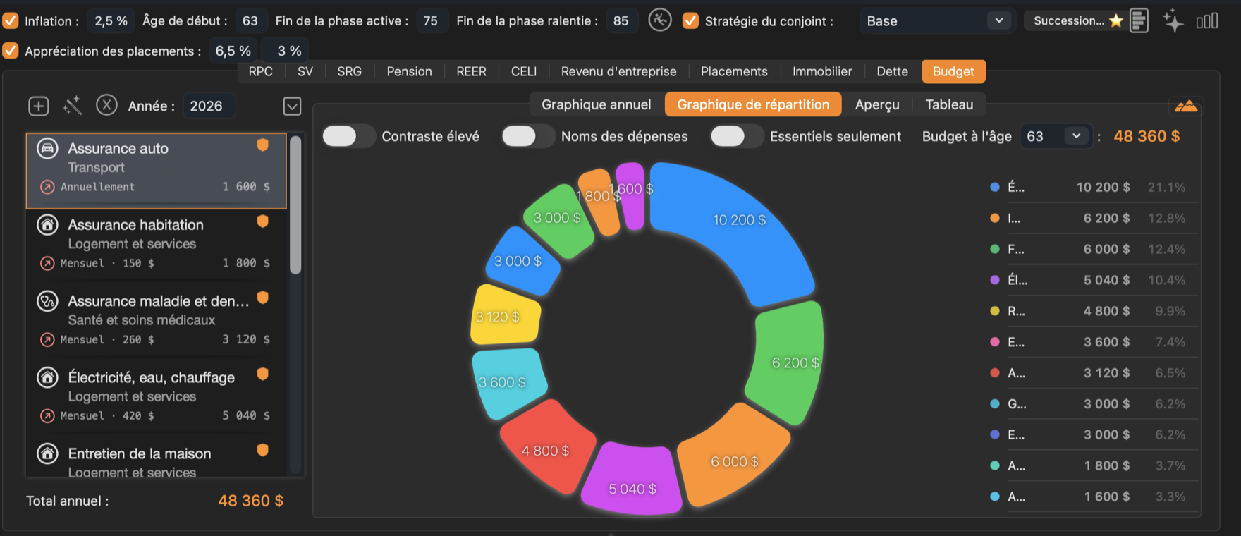Viewport: 1241px width, 536px height.
Task: Open the Graphique annuel tab
Action: coord(596,104)
